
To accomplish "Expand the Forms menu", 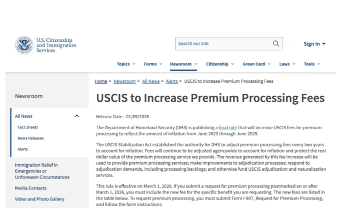I will coord(153,64).
